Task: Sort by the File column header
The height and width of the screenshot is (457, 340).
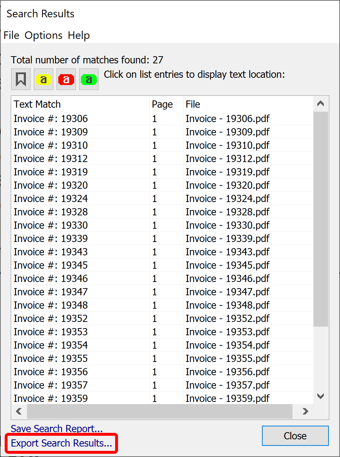Action: tap(192, 104)
